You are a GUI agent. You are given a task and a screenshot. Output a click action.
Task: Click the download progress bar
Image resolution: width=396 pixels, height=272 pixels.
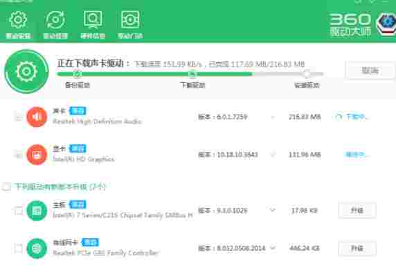[x=190, y=74]
